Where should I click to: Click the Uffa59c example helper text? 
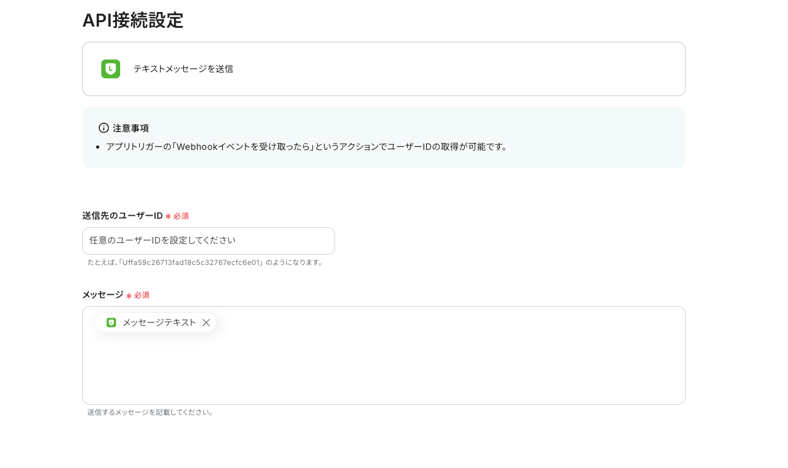(x=205, y=262)
